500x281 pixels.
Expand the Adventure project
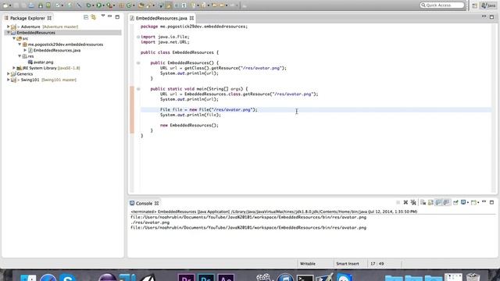(x=9, y=27)
